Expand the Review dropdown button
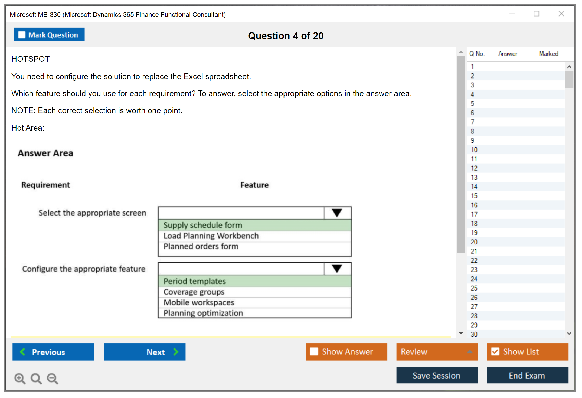Viewport: 582px width, 398px height. 470,352
